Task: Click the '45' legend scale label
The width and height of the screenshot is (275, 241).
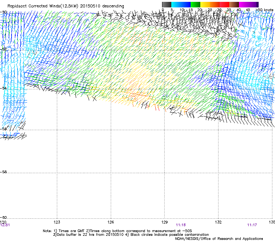Action: 248,10
